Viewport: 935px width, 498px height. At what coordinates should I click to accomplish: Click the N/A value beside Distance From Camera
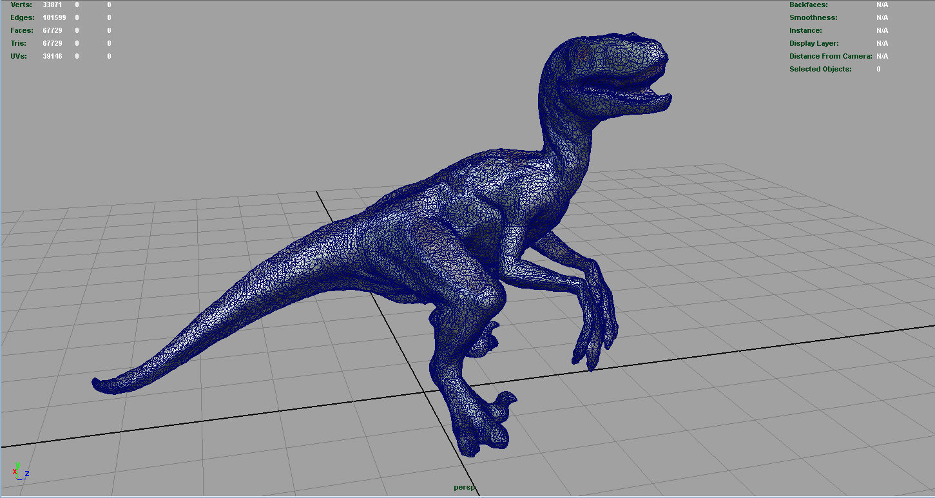pos(882,56)
